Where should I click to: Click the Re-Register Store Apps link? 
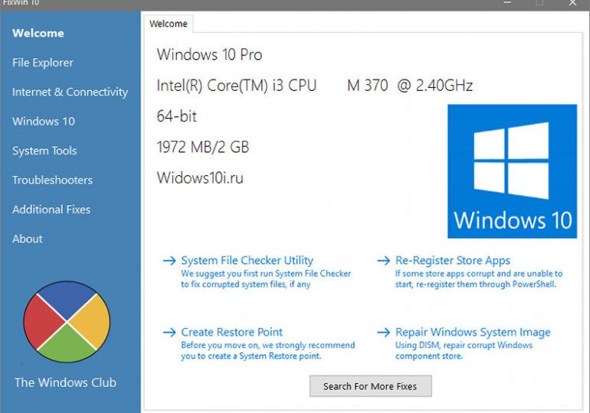452,261
